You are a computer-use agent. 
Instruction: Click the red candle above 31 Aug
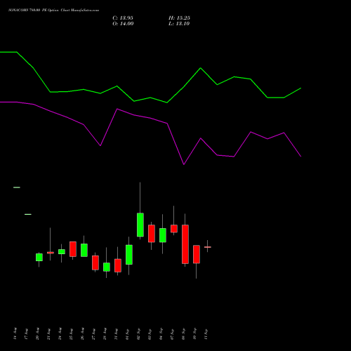[118, 265]
